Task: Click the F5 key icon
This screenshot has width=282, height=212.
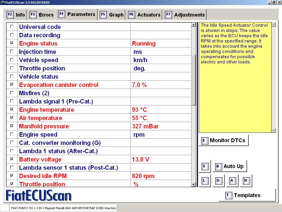Action: [103, 14]
